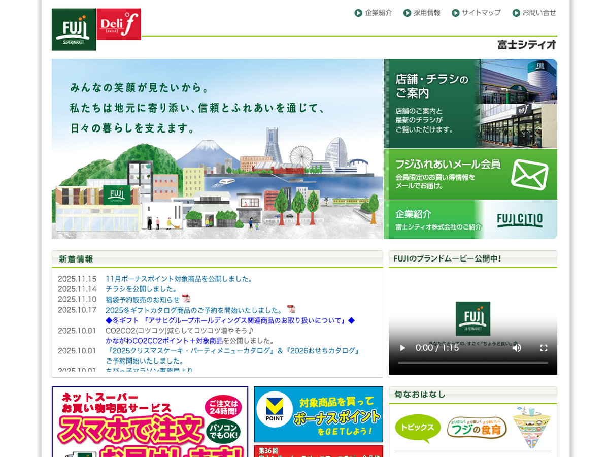Mute the brand movie audio

[517, 348]
